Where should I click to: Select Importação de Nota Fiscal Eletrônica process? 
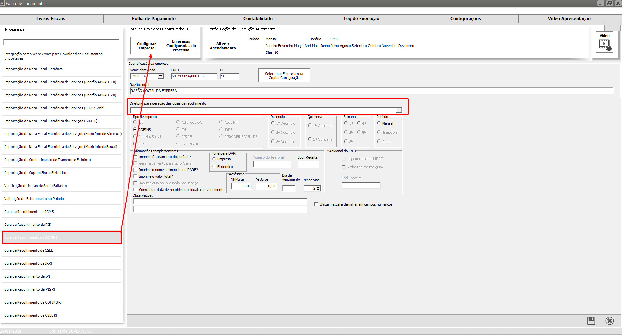[62, 69]
